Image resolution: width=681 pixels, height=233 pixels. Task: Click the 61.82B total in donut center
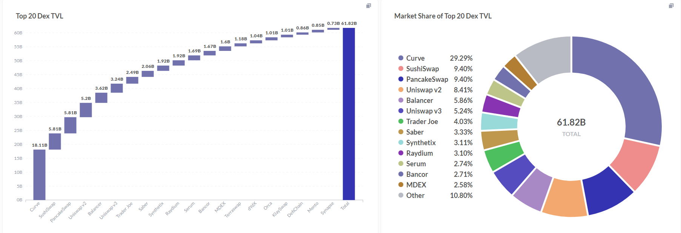click(571, 123)
